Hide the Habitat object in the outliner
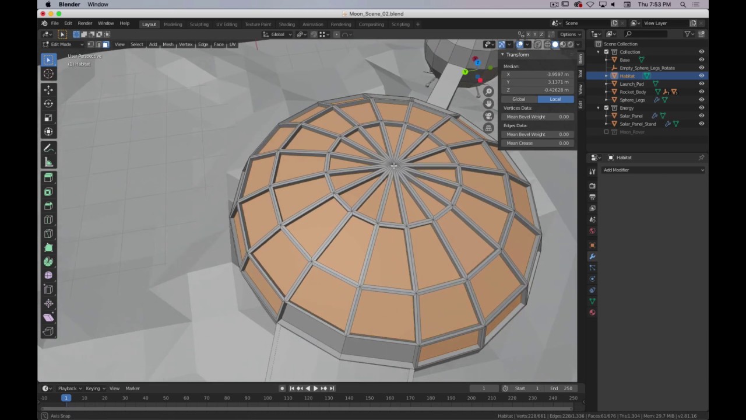The width and height of the screenshot is (746, 420). coord(701,76)
